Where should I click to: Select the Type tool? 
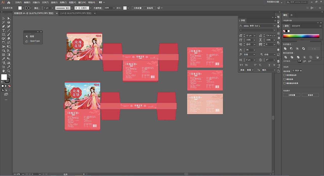point(4,30)
